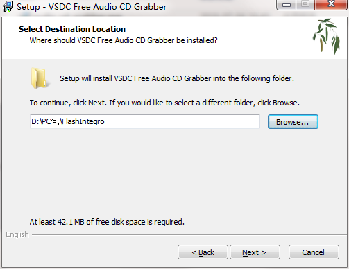Image resolution: width=349 pixels, height=269 pixels.
Task: Click the 'To continue, click Next' instruction text
Action: pyautogui.click(x=164, y=103)
